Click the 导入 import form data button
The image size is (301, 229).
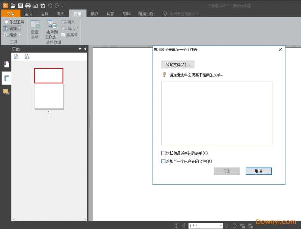[x=68, y=22]
